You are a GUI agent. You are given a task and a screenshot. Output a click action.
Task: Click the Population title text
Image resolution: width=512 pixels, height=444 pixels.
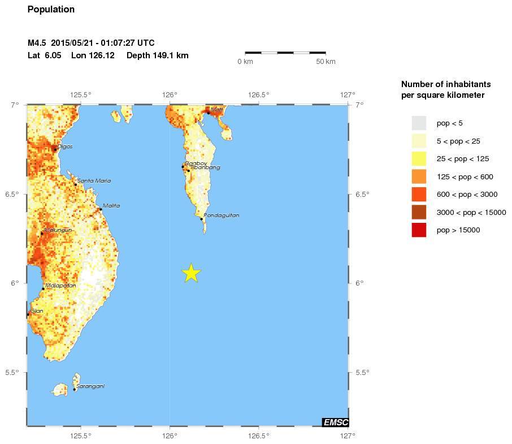point(51,10)
